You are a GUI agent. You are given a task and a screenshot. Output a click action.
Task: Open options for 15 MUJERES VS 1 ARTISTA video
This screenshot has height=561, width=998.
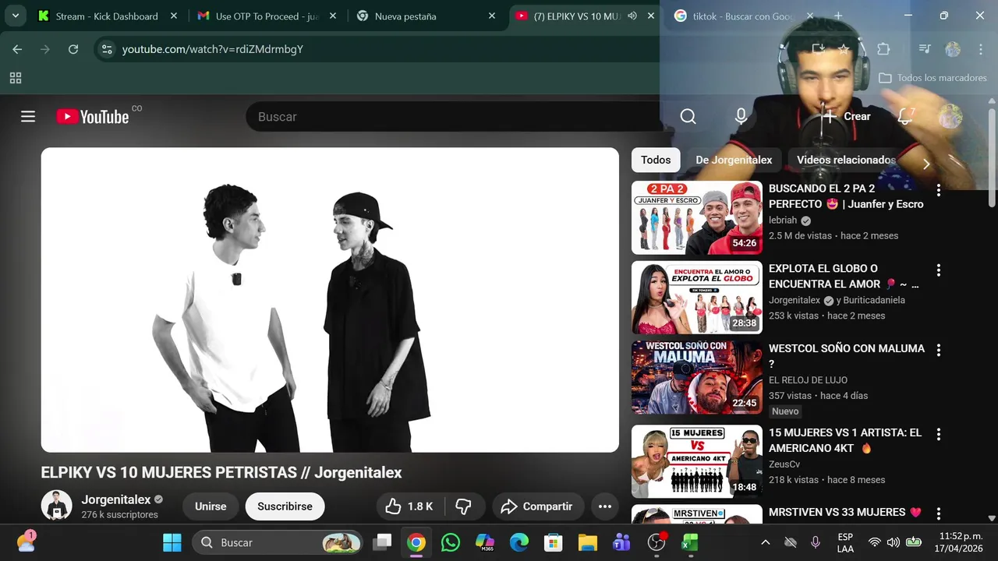[x=939, y=434]
